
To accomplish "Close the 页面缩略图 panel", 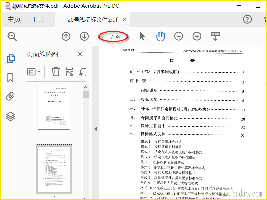I will click(80, 54).
